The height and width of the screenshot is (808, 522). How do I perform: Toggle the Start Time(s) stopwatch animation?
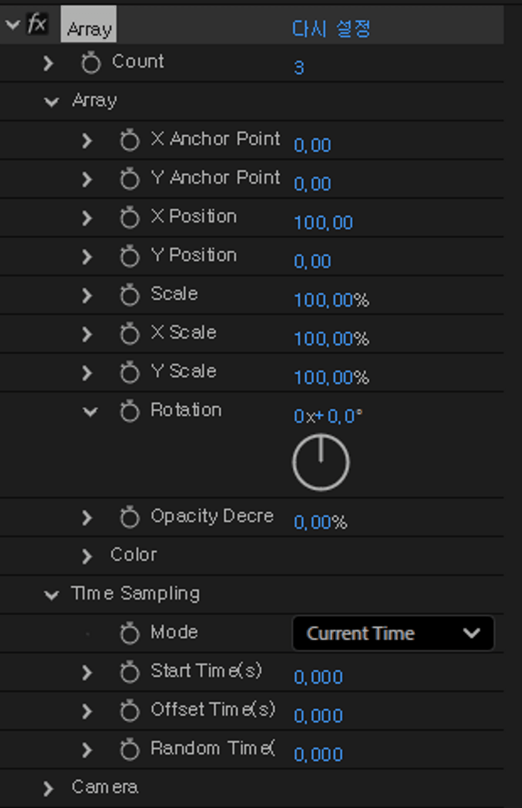pos(129,672)
